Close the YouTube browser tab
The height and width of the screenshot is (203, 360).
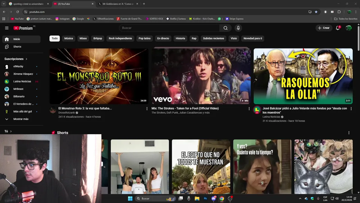[93, 4]
